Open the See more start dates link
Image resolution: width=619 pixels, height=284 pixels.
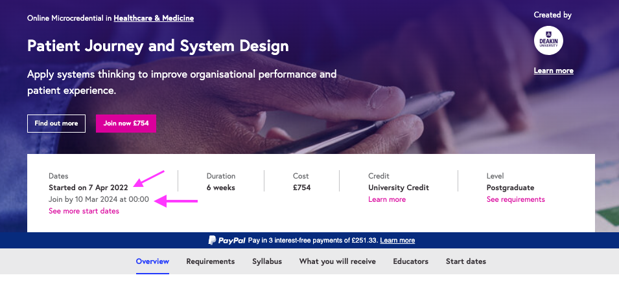(84, 211)
